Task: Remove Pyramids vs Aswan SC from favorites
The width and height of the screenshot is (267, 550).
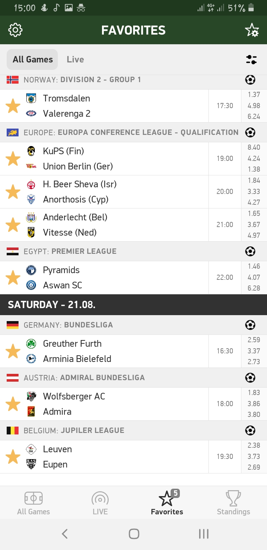Action: coord(13,278)
